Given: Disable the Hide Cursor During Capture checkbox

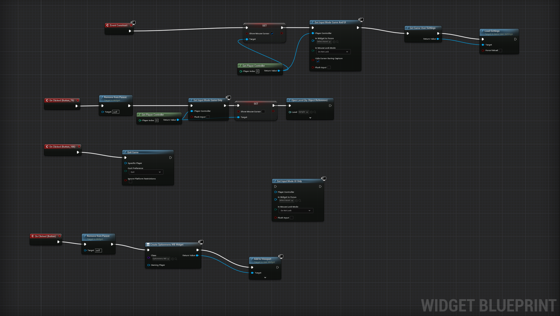Looking at the screenshot, I should [318, 61].
